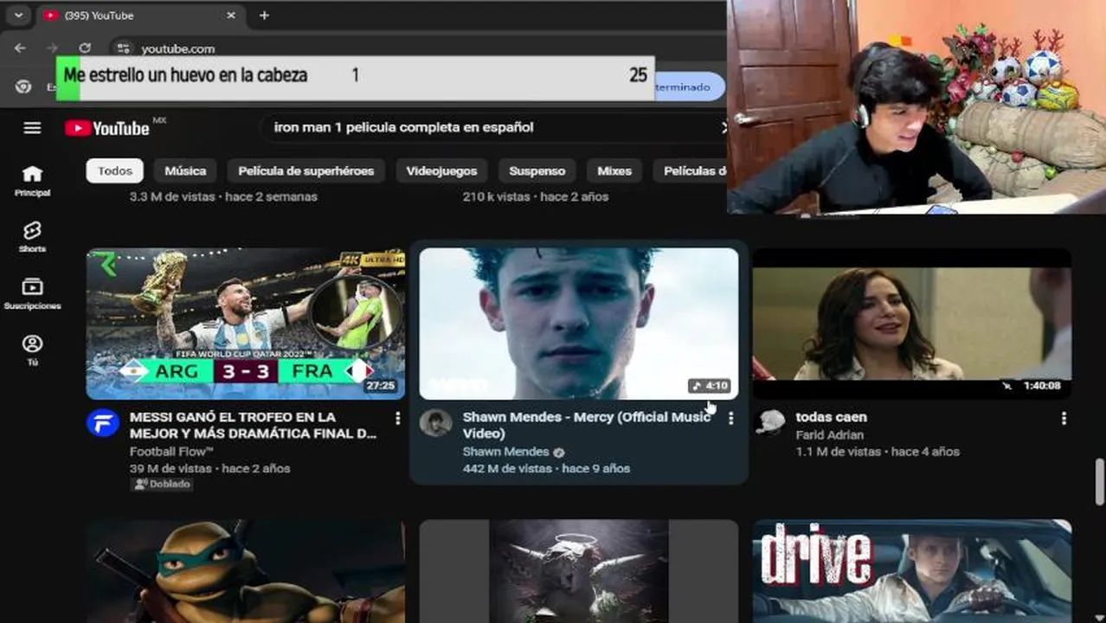1106x623 pixels.
Task: Open options menu for Shawn Mendes video
Action: (730, 419)
